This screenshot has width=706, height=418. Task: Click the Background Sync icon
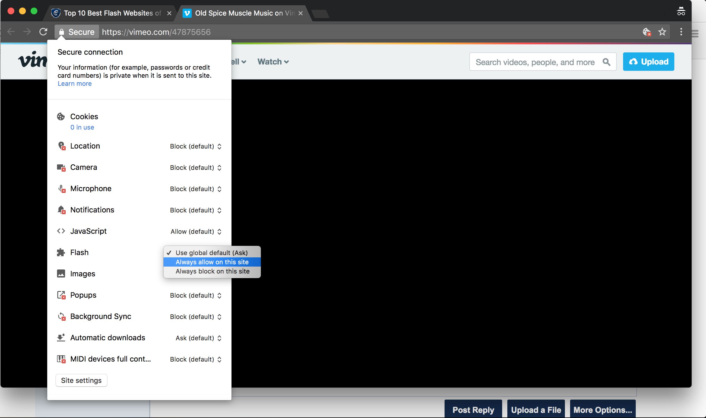click(61, 316)
